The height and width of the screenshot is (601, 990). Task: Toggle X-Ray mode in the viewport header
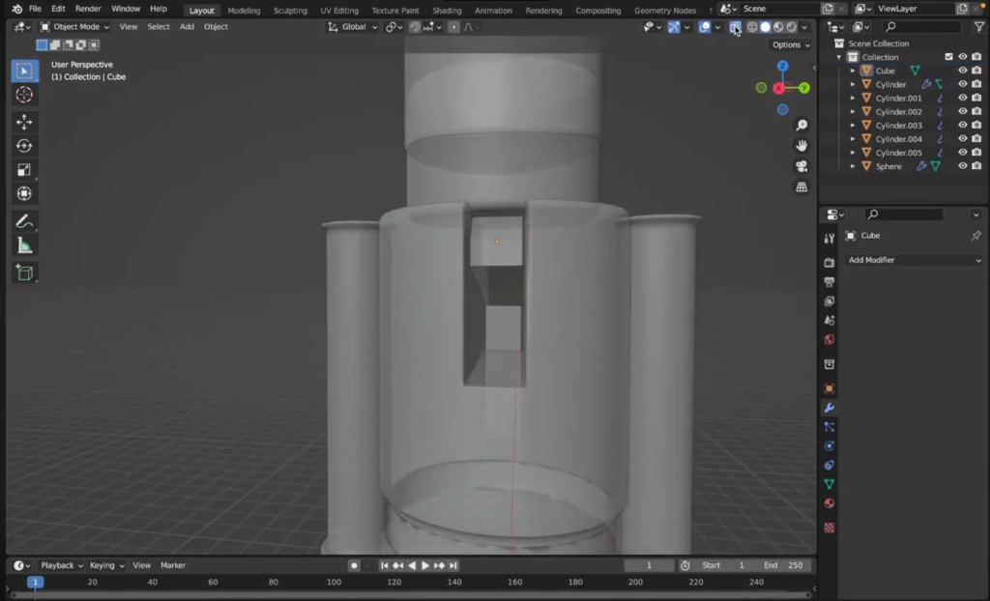(736, 27)
